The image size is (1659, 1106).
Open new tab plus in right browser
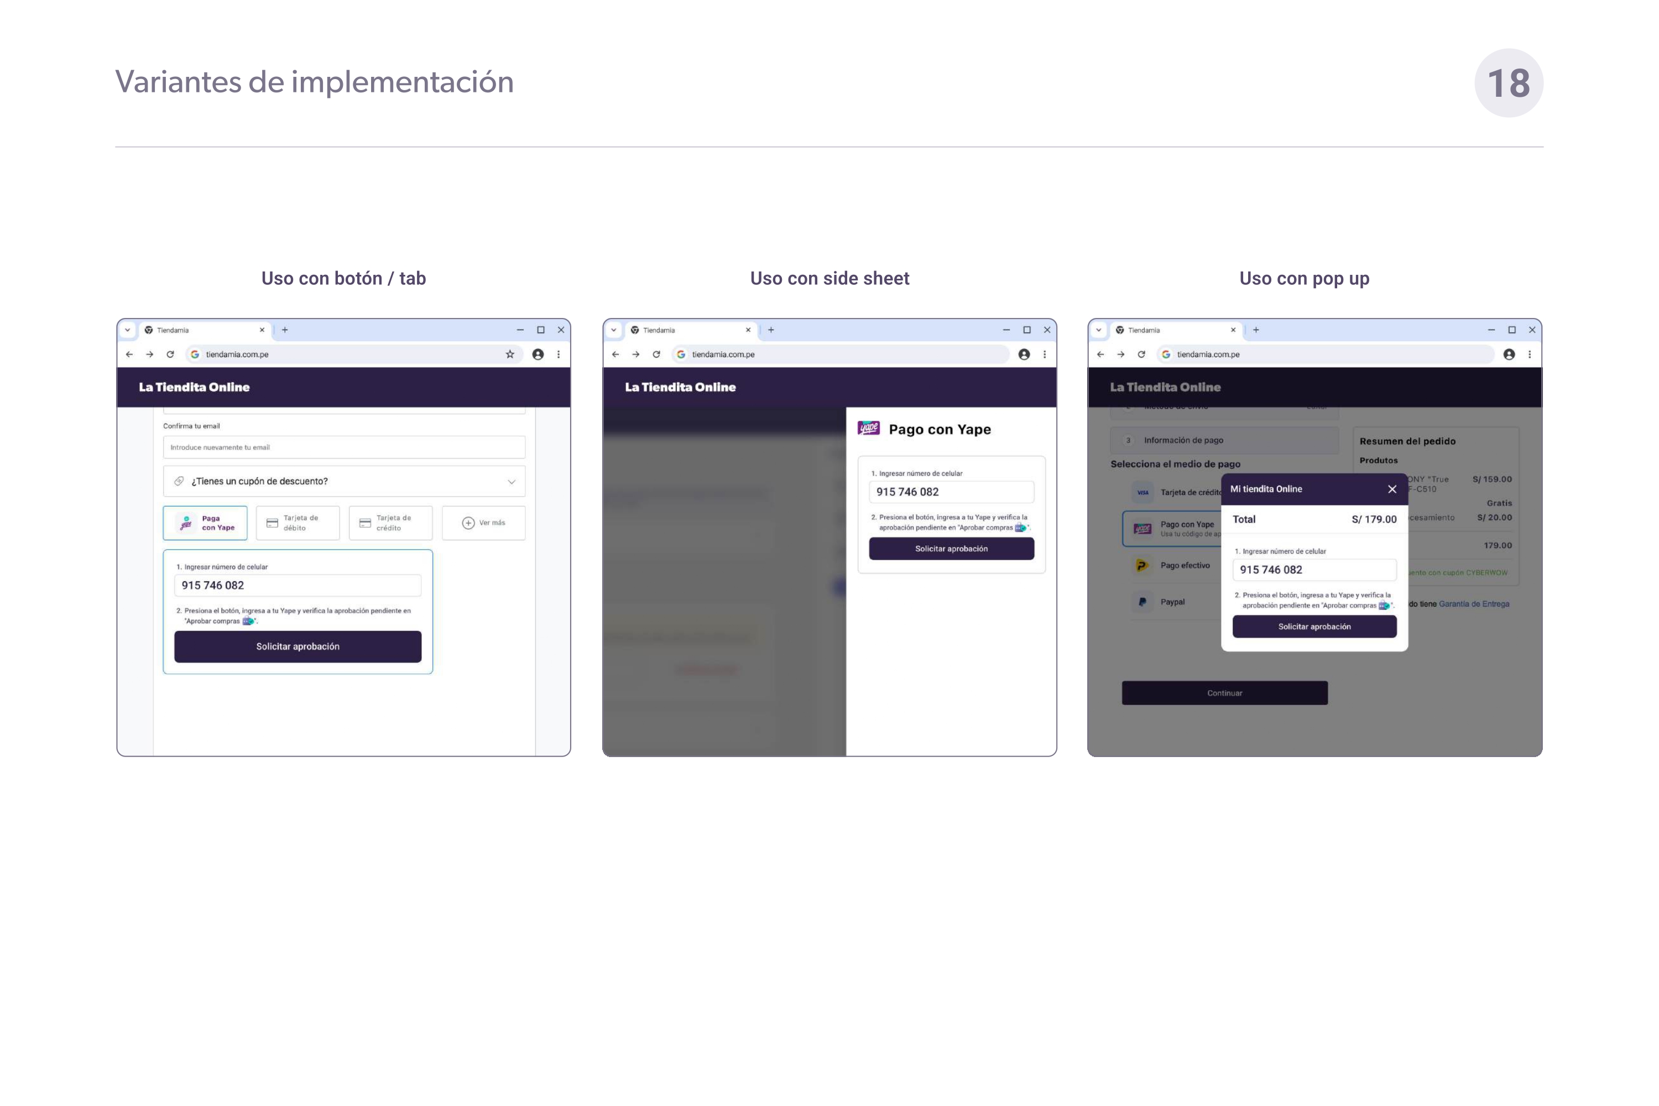pyautogui.click(x=1256, y=330)
